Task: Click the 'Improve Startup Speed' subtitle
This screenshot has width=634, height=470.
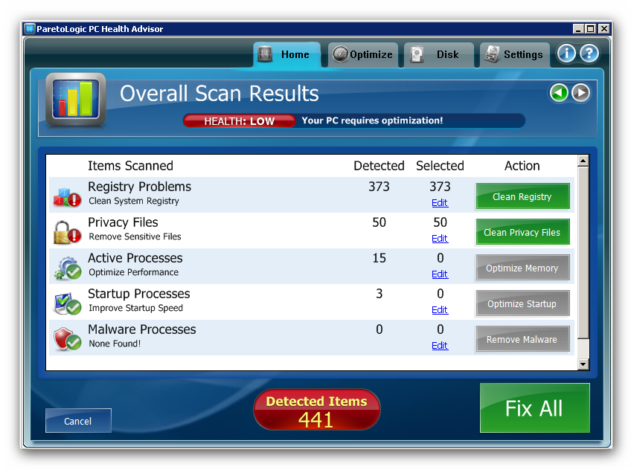Action: click(136, 308)
